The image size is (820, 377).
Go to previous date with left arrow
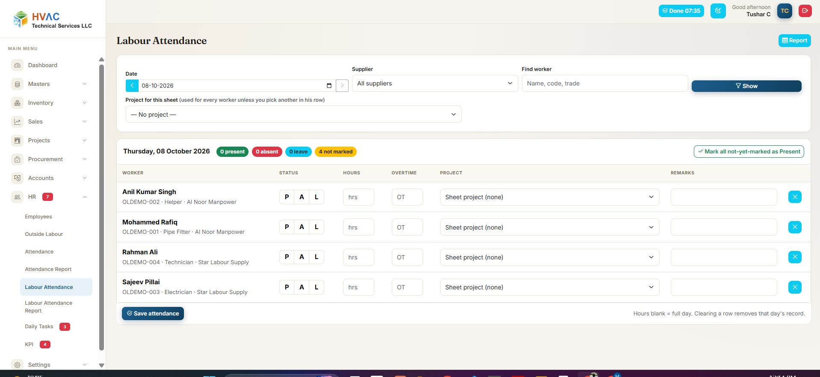click(132, 85)
